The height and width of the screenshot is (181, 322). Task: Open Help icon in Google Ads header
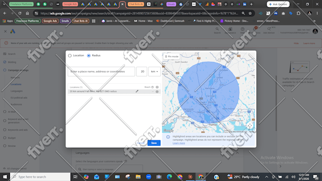click(242, 30)
